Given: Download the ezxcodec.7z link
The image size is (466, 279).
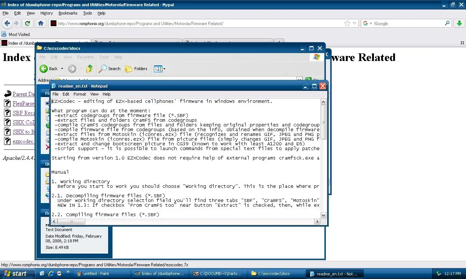Looking at the screenshot, I should click(x=24, y=141).
